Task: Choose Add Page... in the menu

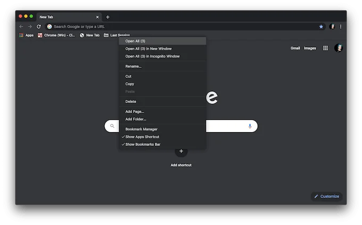Action: click(162, 111)
